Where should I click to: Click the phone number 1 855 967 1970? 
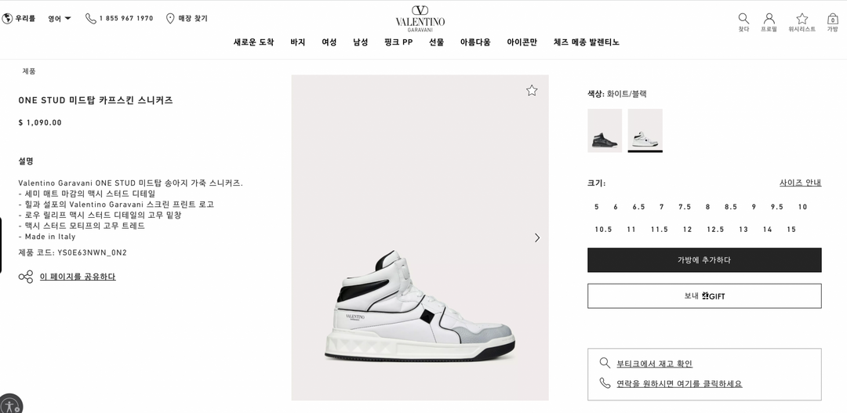(126, 18)
